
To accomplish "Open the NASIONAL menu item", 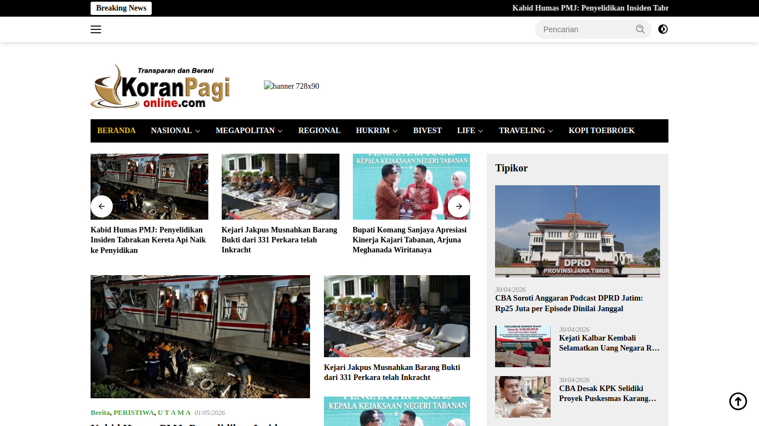I will [171, 131].
